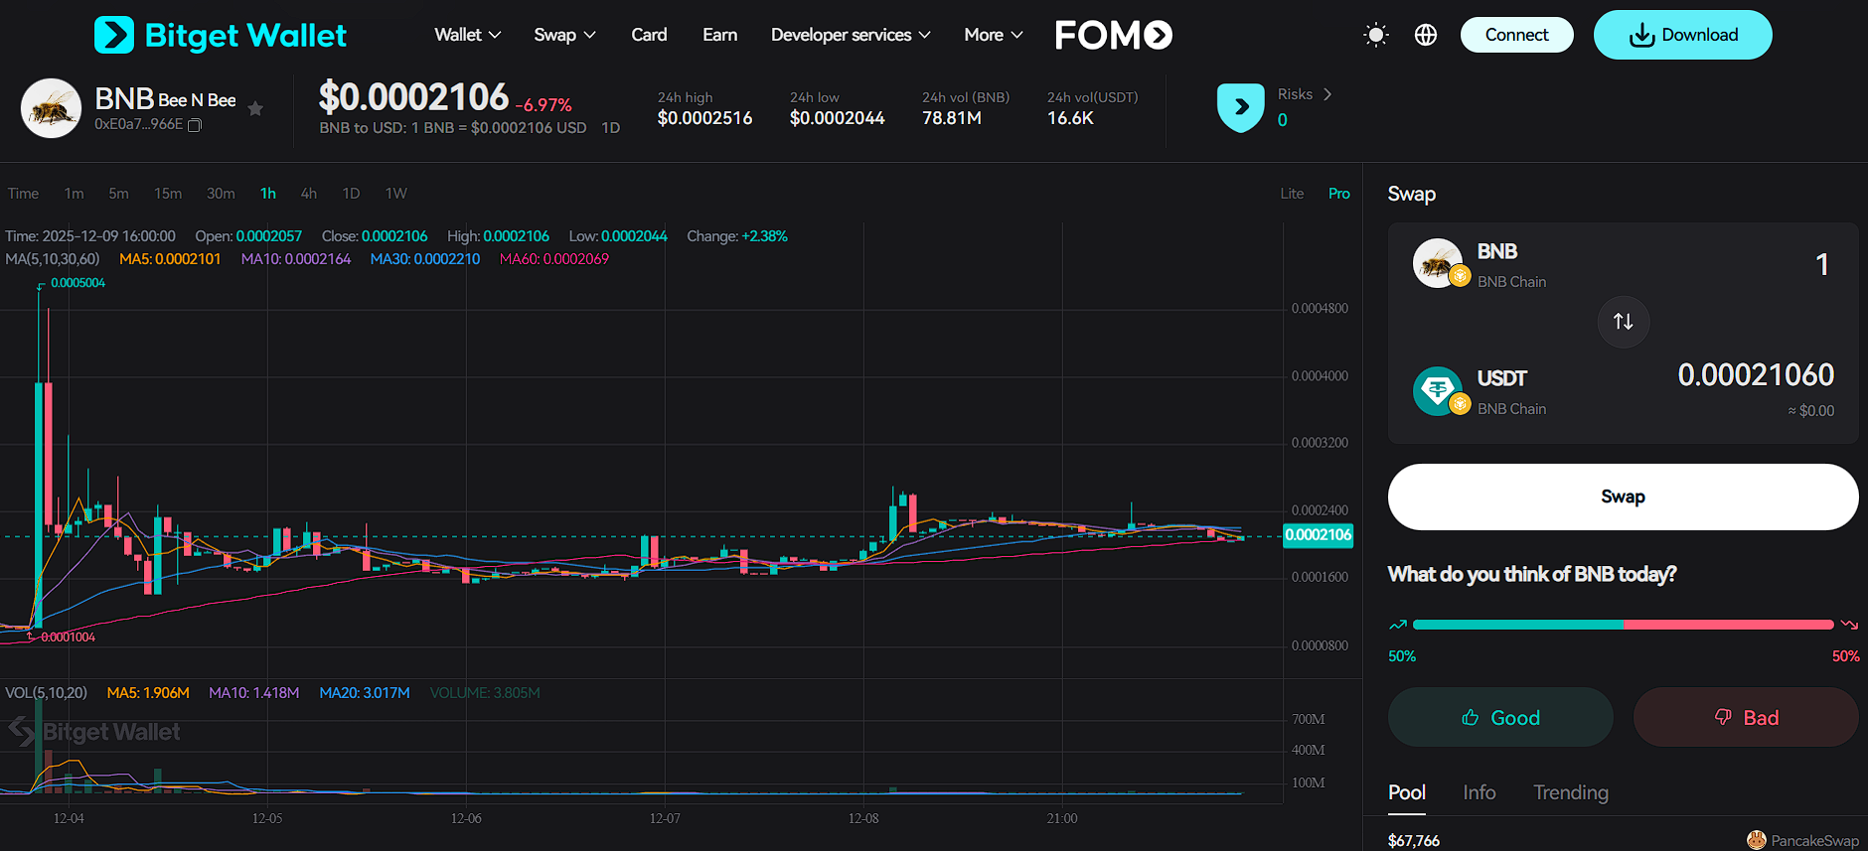Vote Bad for BNB today
Screen dimensions: 1868x851
coord(1746,717)
